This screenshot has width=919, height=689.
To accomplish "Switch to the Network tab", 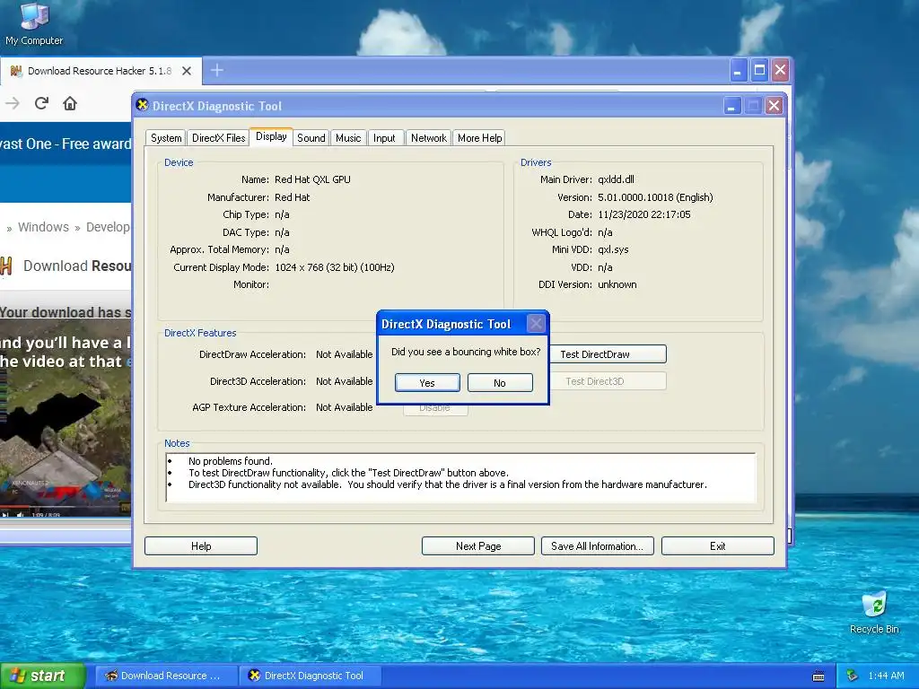I will tap(428, 137).
